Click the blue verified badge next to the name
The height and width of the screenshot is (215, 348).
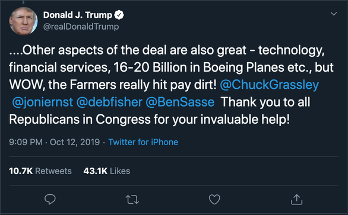pyautogui.click(x=119, y=15)
